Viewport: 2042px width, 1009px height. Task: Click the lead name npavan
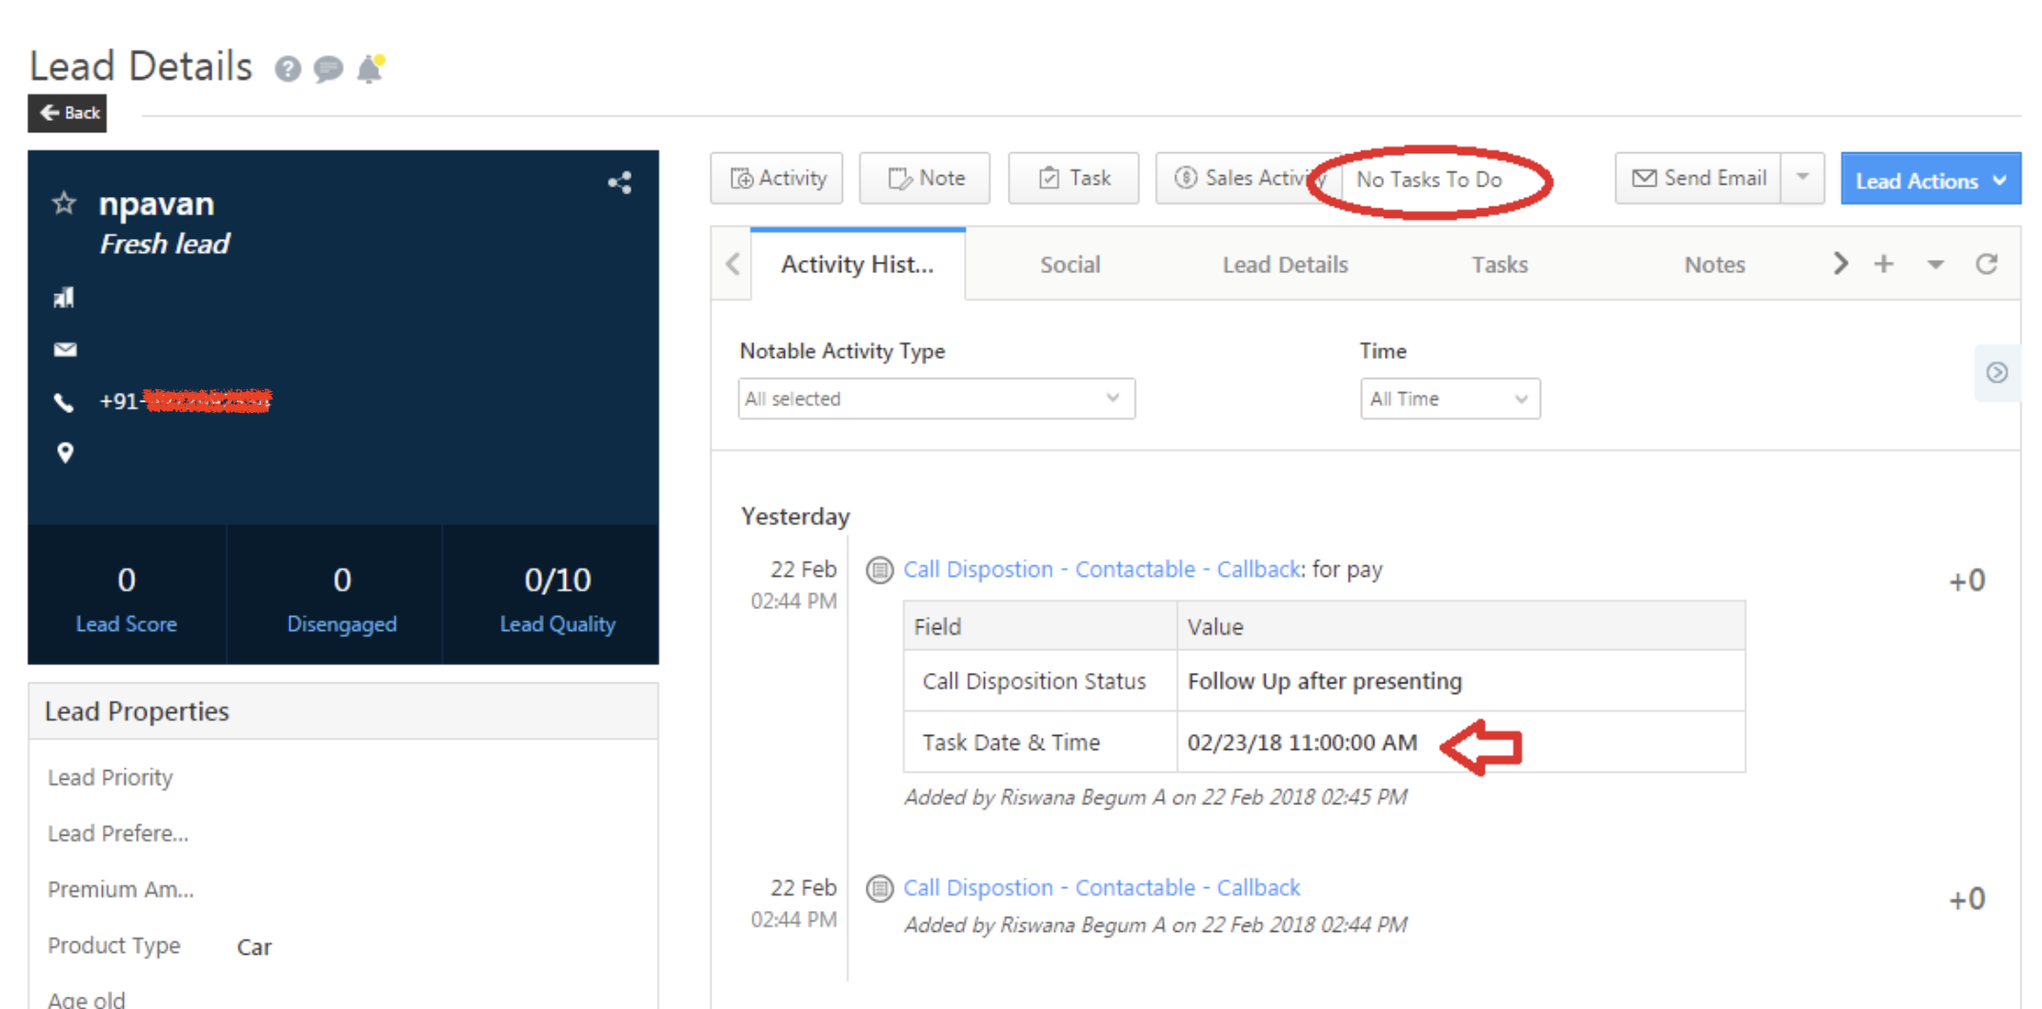[157, 204]
